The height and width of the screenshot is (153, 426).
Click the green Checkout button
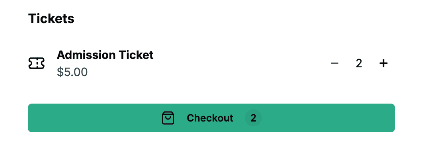[x=211, y=118]
